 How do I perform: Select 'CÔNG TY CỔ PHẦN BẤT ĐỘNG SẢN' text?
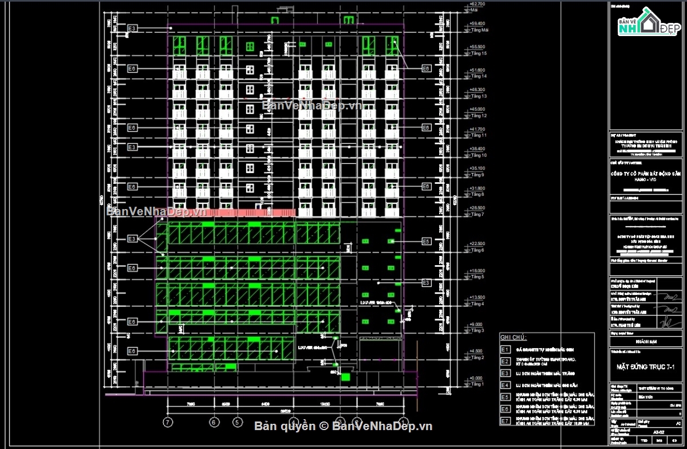click(x=646, y=174)
